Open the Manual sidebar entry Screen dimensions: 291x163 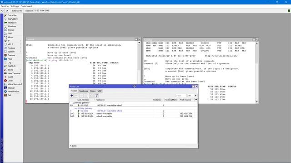pyautogui.click(x=11, y=88)
